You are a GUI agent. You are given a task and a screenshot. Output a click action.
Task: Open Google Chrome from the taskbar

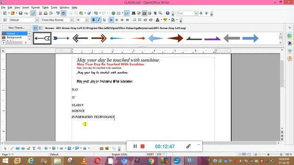tap(151, 161)
